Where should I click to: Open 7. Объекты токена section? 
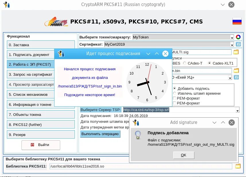tap(41, 114)
